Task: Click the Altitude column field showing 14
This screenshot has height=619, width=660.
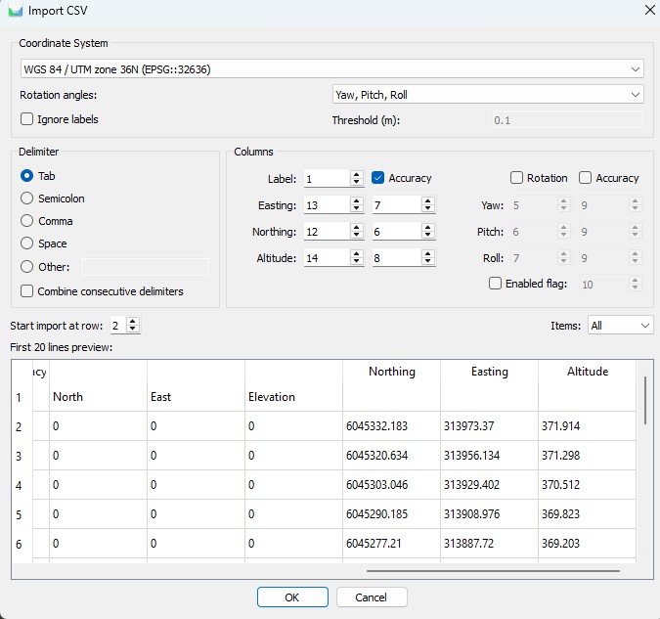Action: click(x=327, y=258)
